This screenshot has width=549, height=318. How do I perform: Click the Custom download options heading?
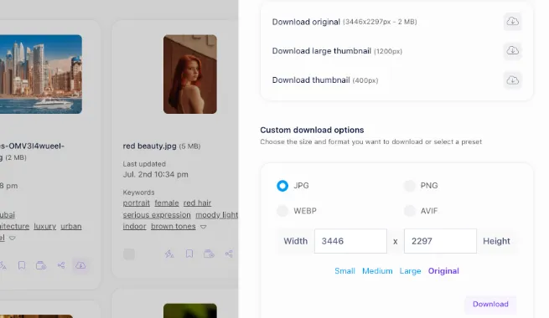312,130
